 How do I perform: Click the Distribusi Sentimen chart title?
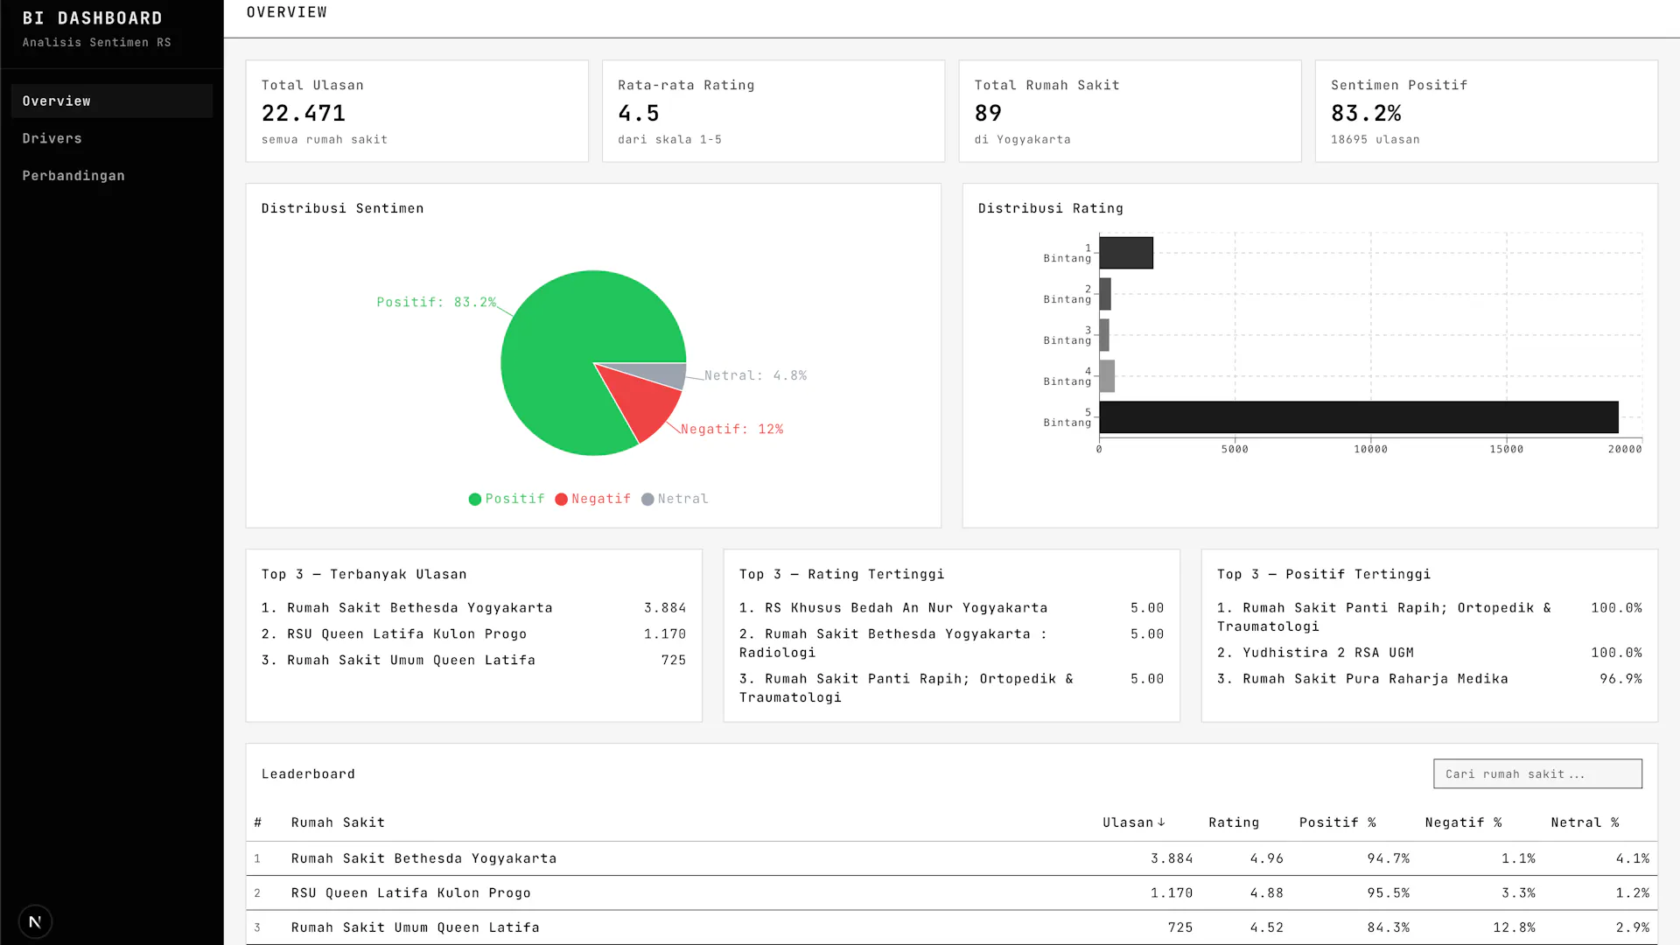342,208
